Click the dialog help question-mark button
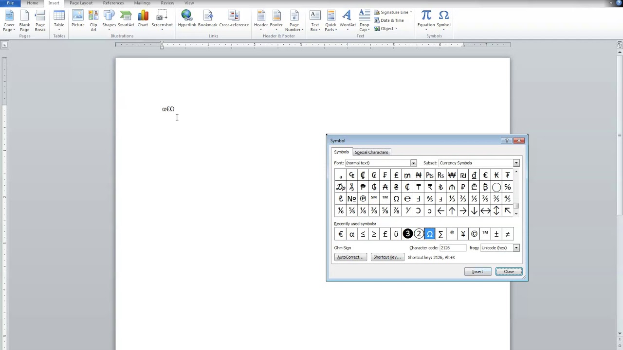This screenshot has width=623, height=350. 507,140
